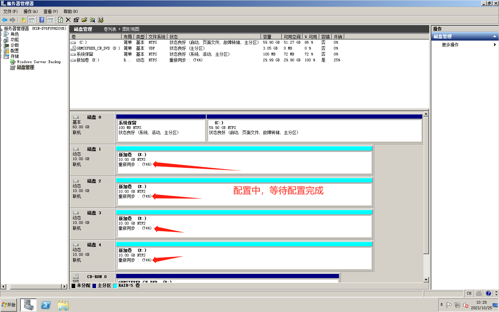Click the magnifier search toolbar icon
The width and height of the screenshot is (499, 312).
pyautogui.click(x=92, y=20)
